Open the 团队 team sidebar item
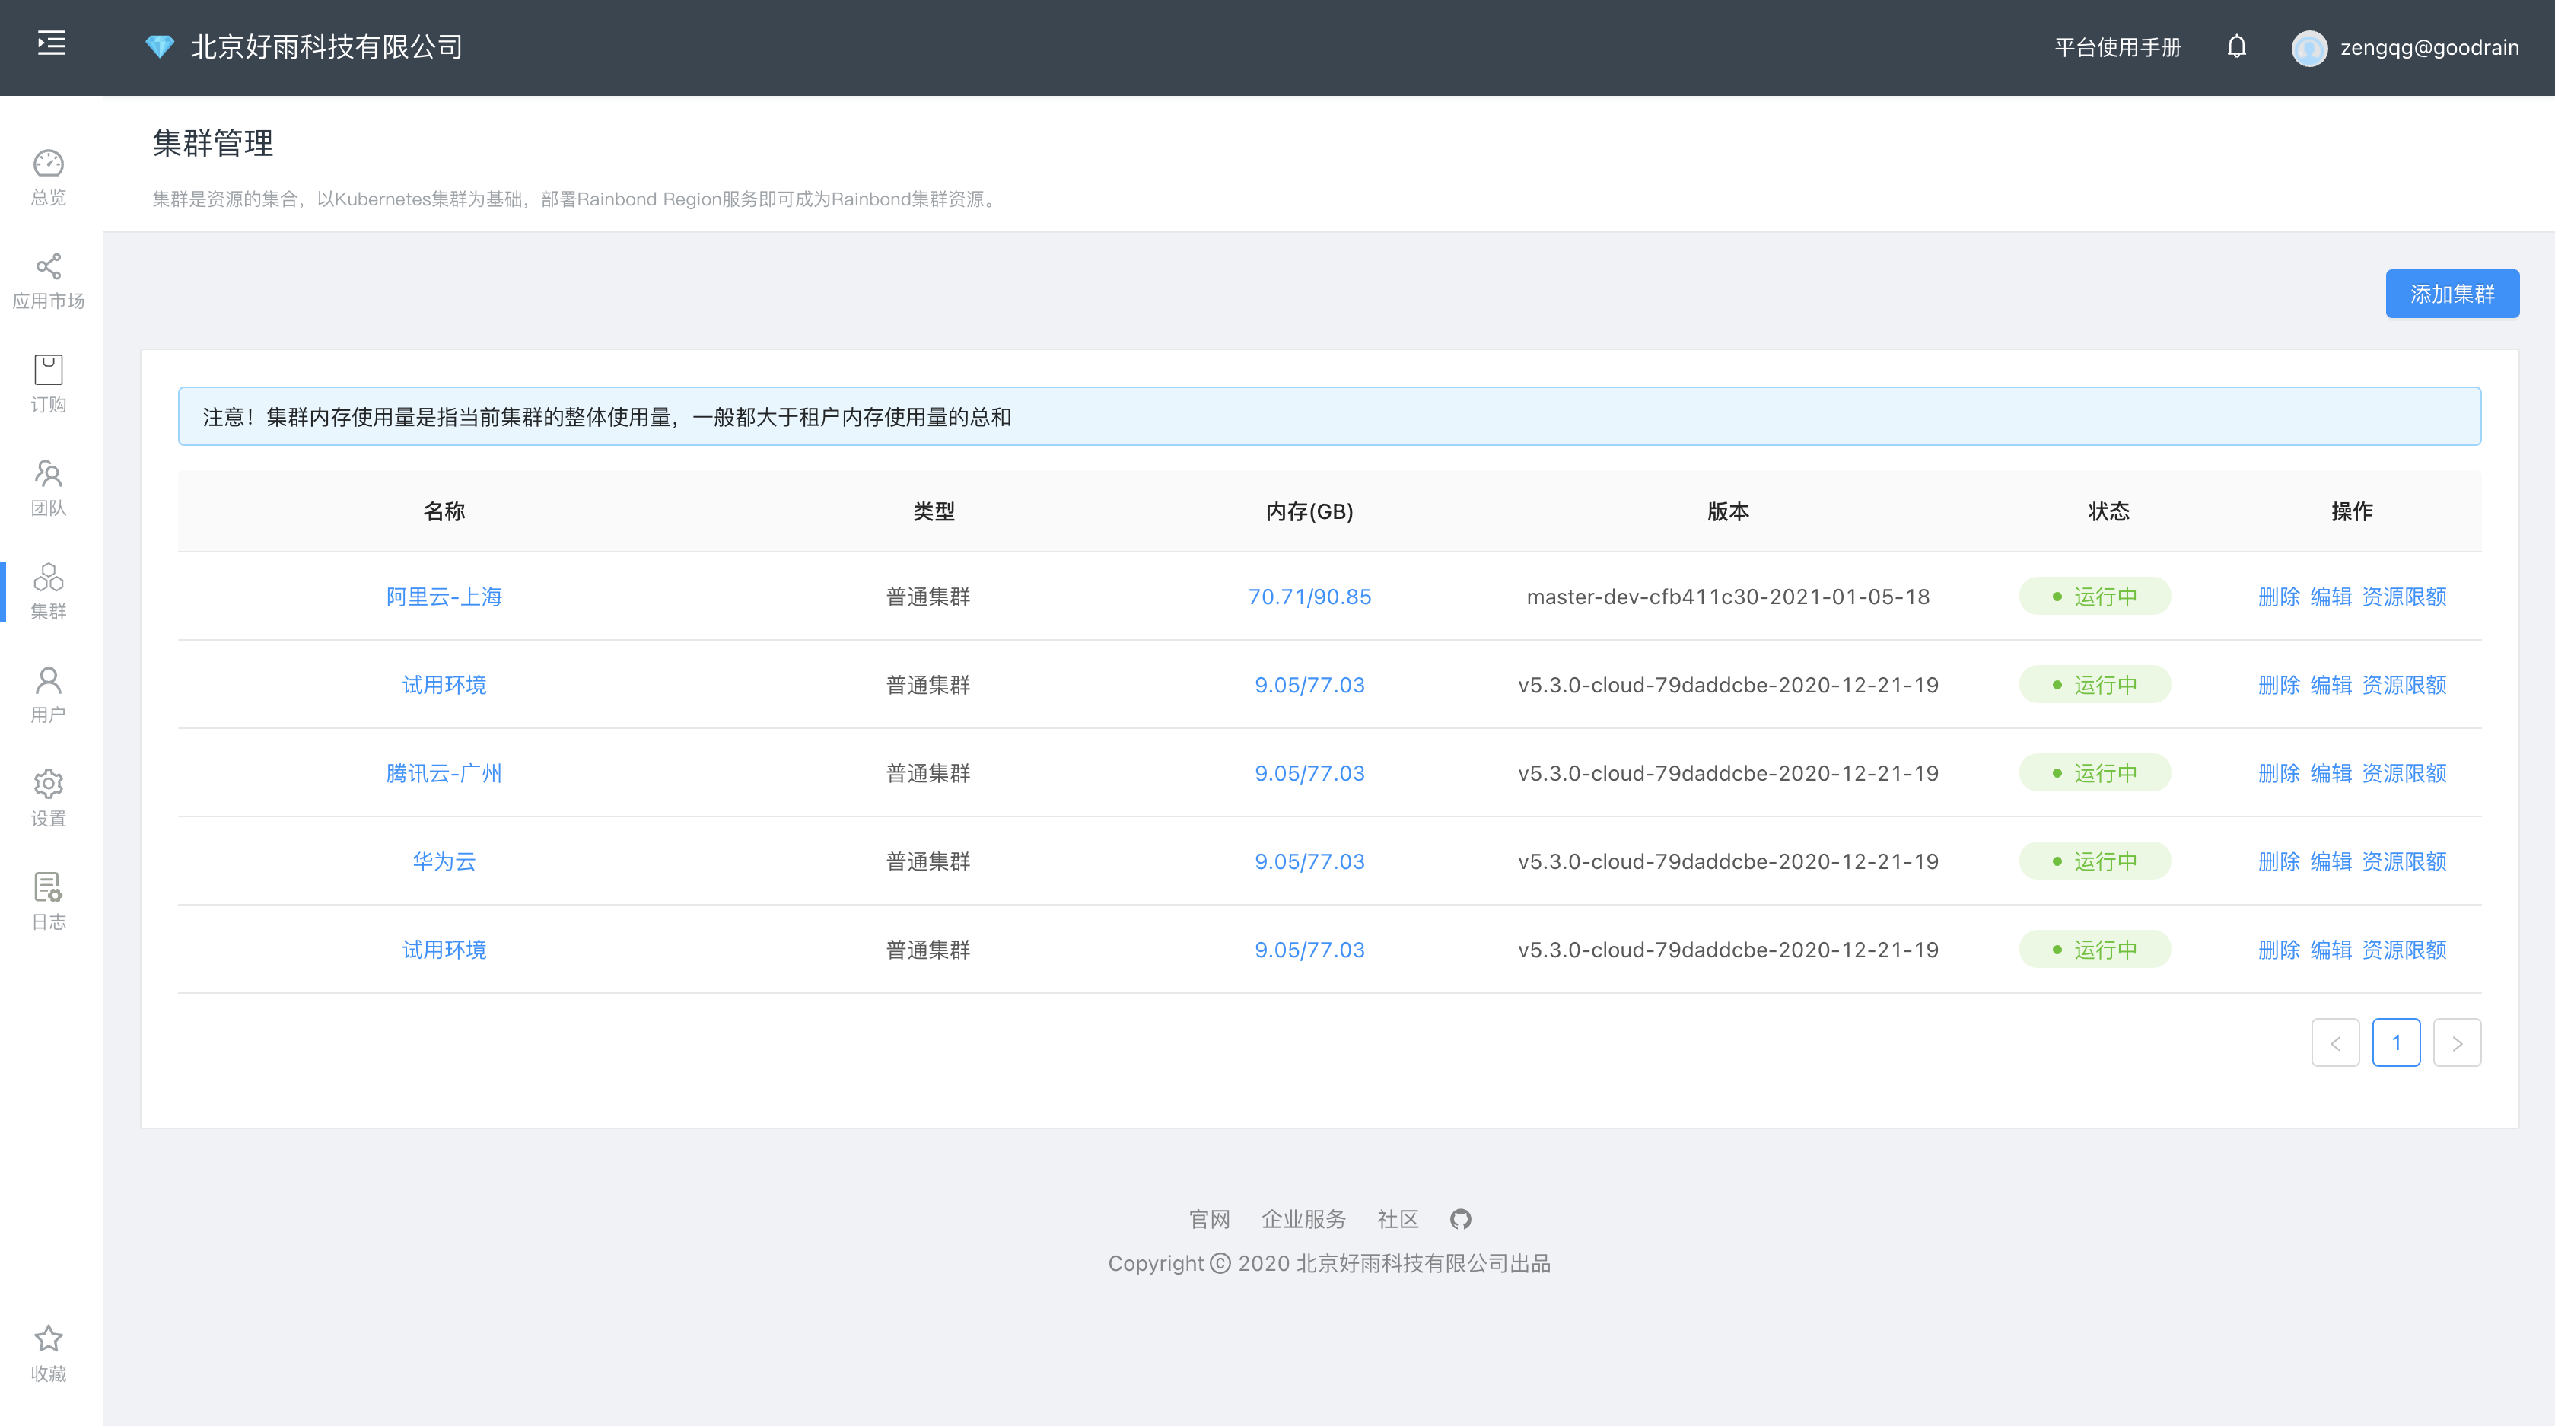This screenshot has height=1426, width=2555. 49,488
